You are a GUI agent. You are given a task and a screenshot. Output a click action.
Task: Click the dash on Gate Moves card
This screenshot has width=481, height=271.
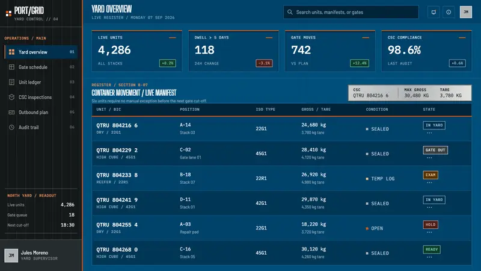pos(366,37)
